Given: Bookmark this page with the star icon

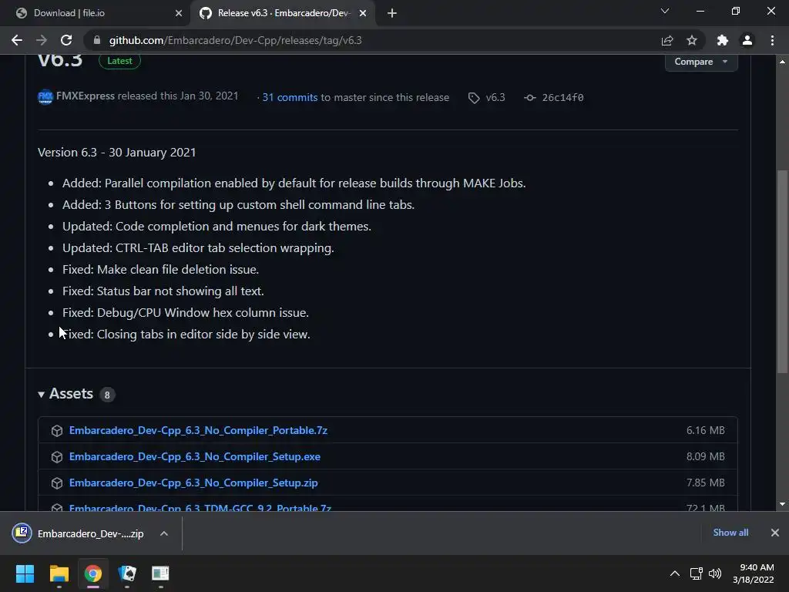Looking at the screenshot, I should [692, 40].
